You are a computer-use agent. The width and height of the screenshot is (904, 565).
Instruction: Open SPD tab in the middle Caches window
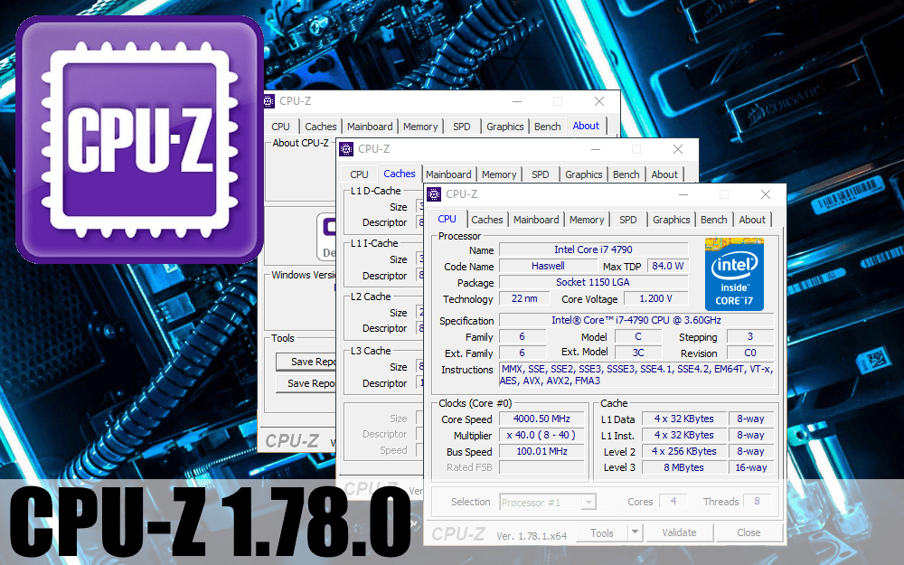click(x=541, y=174)
